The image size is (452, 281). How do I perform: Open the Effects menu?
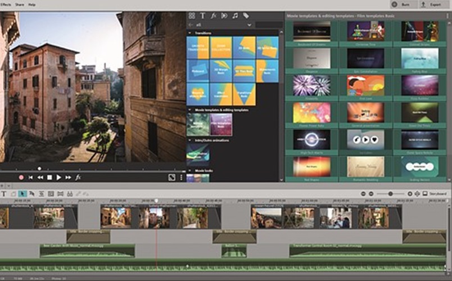pyautogui.click(x=6, y=4)
